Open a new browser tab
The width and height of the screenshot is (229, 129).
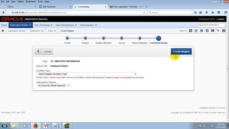pyautogui.click(x=146, y=7)
